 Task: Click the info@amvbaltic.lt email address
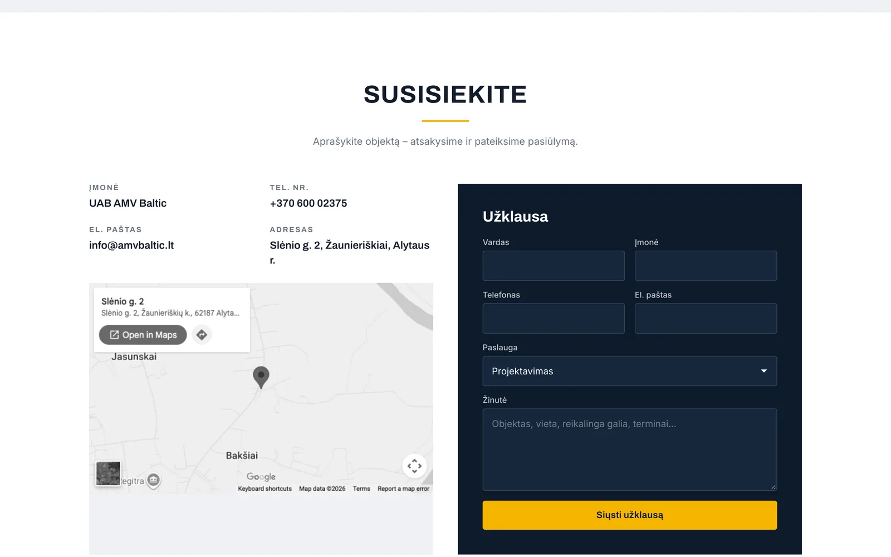pyautogui.click(x=131, y=245)
